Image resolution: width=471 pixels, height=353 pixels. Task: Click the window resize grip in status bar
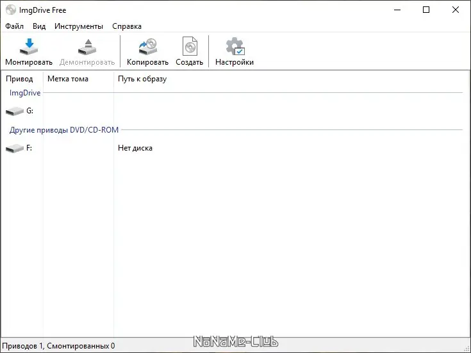[x=467, y=349]
